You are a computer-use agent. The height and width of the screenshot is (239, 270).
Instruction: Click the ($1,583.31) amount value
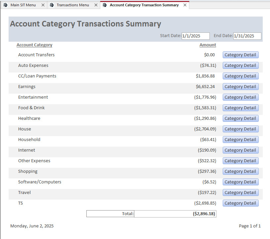(205, 108)
